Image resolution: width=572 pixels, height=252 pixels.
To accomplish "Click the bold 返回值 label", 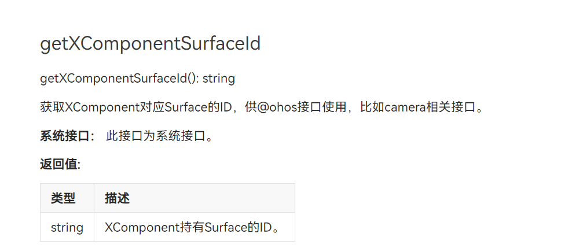I will (58, 165).
